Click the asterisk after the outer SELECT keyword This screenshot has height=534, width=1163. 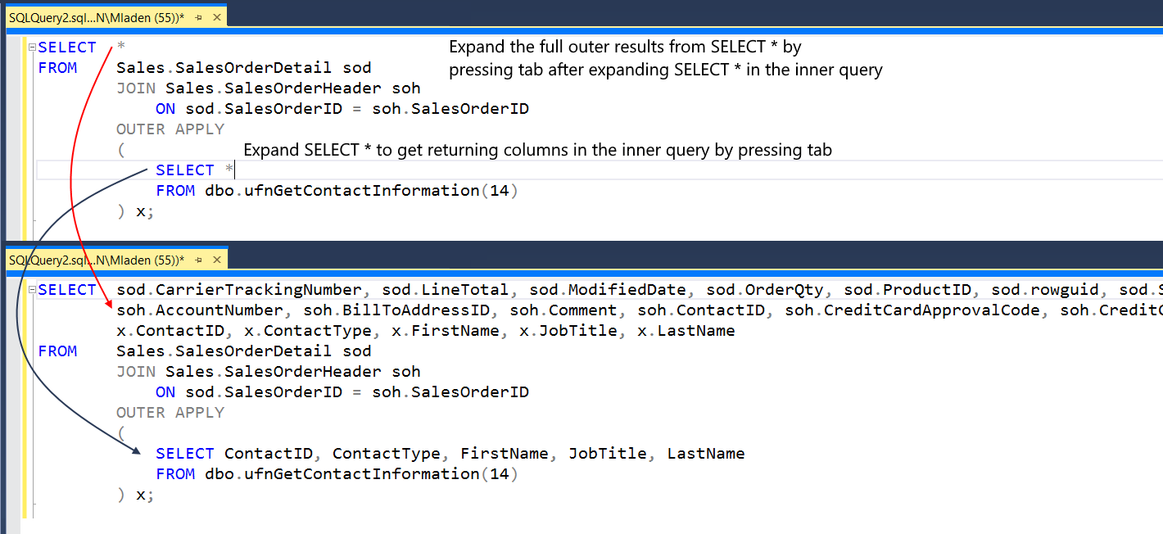coord(121,48)
